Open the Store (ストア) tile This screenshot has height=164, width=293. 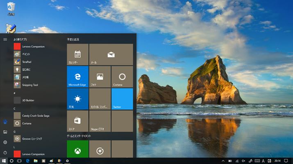click(77, 121)
